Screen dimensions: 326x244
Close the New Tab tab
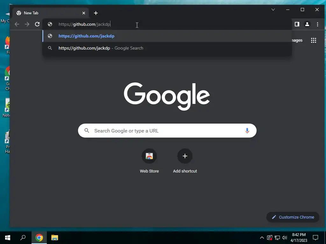pos(84,13)
